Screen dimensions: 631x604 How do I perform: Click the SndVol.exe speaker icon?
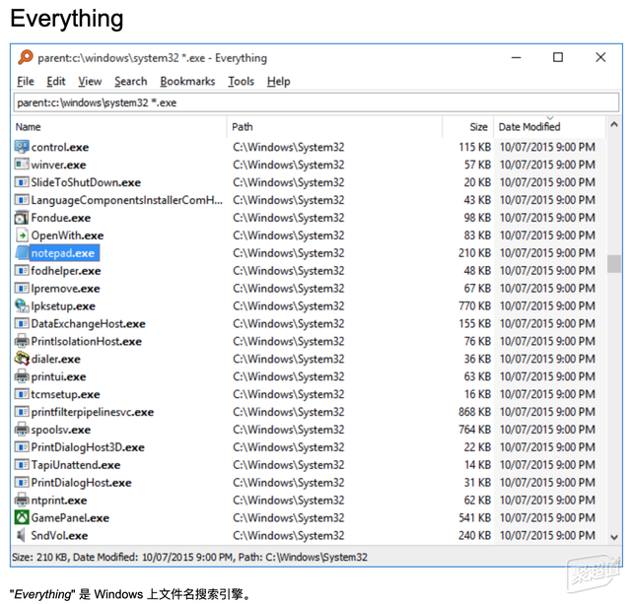coord(21,535)
